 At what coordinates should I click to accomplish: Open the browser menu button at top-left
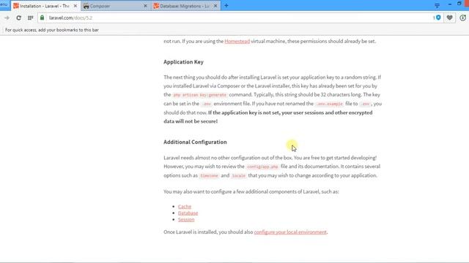[4, 4]
